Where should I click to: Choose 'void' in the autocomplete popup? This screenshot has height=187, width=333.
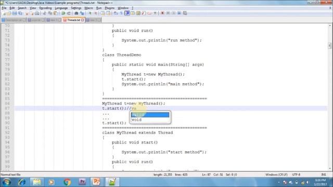pos(150,120)
